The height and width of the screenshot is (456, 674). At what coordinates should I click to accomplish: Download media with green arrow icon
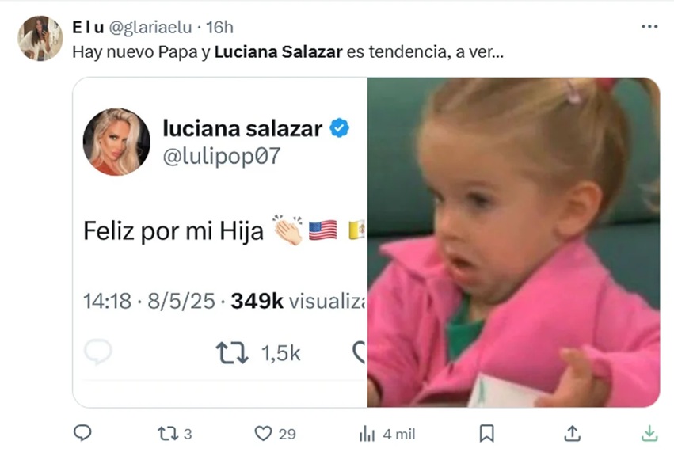[x=649, y=433]
